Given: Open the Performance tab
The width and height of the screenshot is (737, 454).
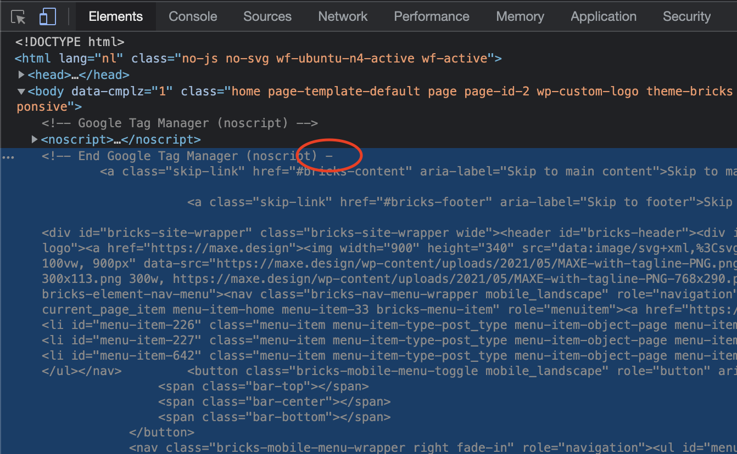Looking at the screenshot, I should click(432, 16).
